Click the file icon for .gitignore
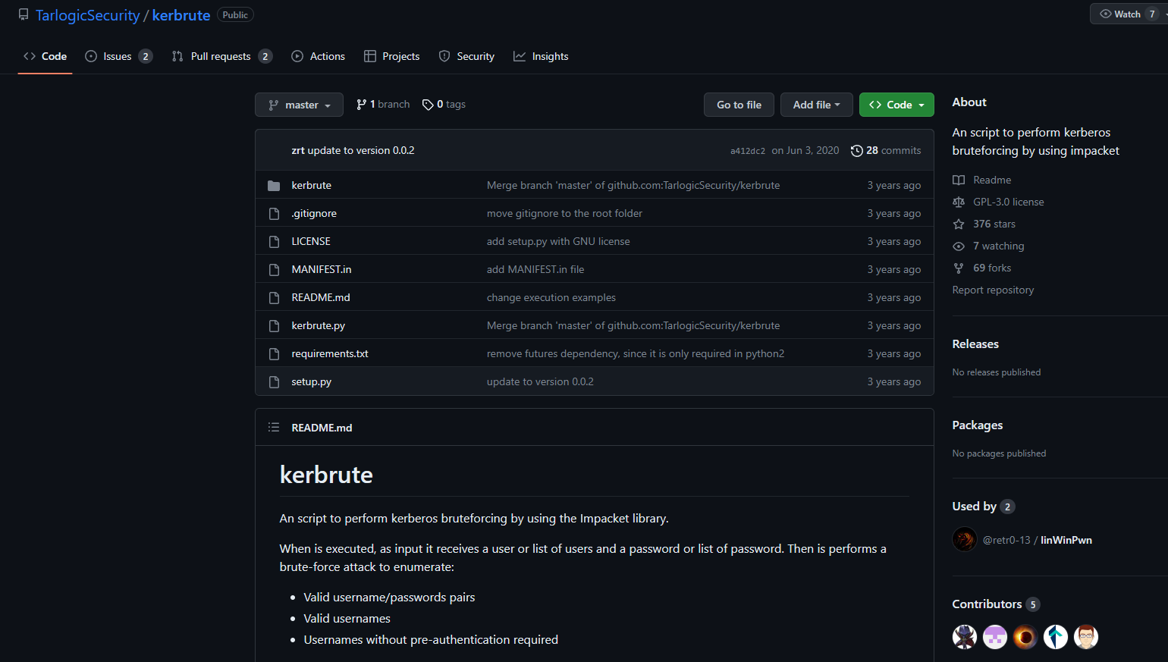This screenshot has width=1168, height=662. 274,214
